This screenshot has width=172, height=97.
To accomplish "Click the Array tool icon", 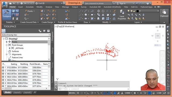I will click(x=107, y=19).
